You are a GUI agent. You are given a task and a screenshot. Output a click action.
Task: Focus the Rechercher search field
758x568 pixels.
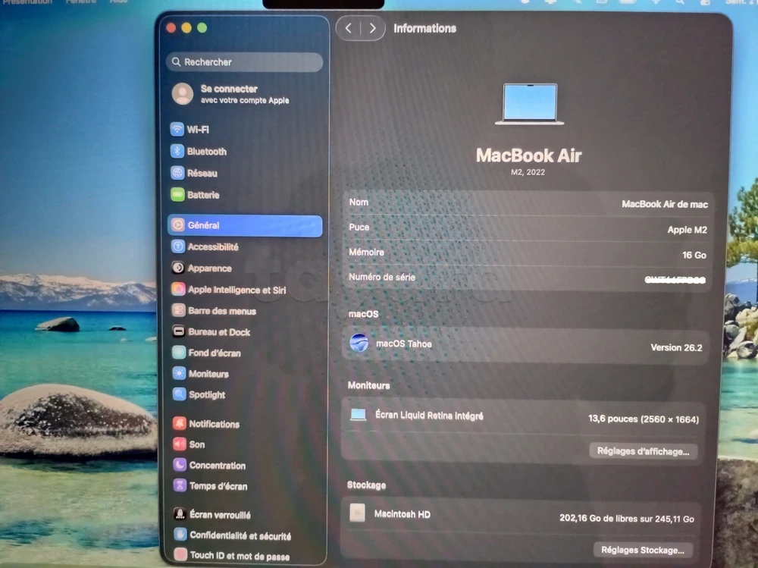click(245, 62)
